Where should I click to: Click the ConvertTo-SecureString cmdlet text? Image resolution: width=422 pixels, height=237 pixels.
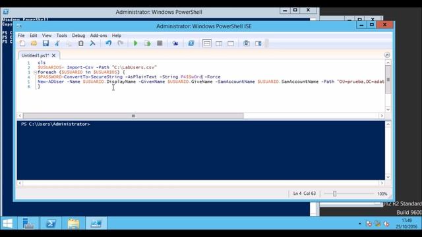click(x=93, y=77)
